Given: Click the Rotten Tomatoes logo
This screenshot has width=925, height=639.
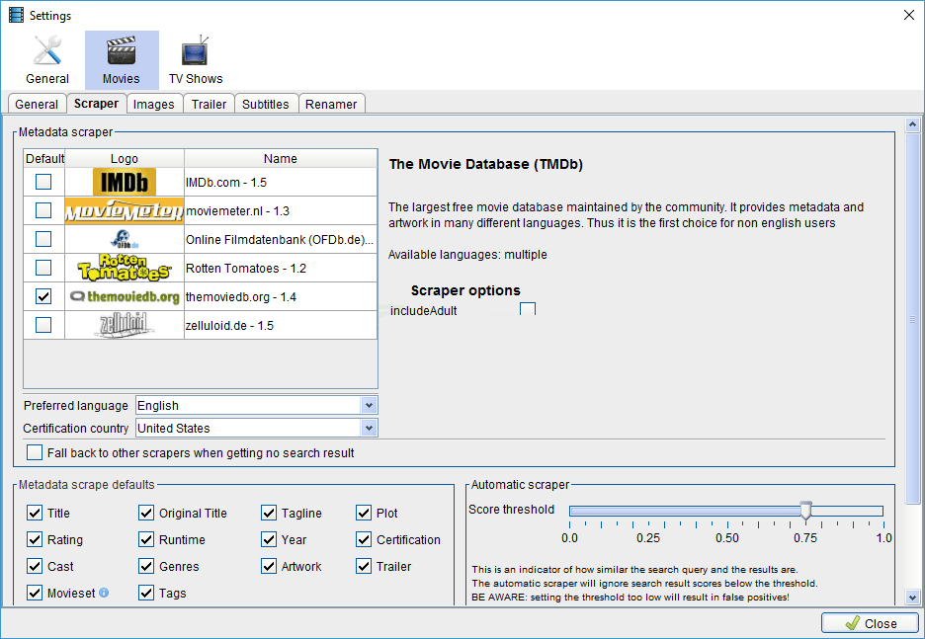Looking at the screenshot, I should pyautogui.click(x=125, y=268).
